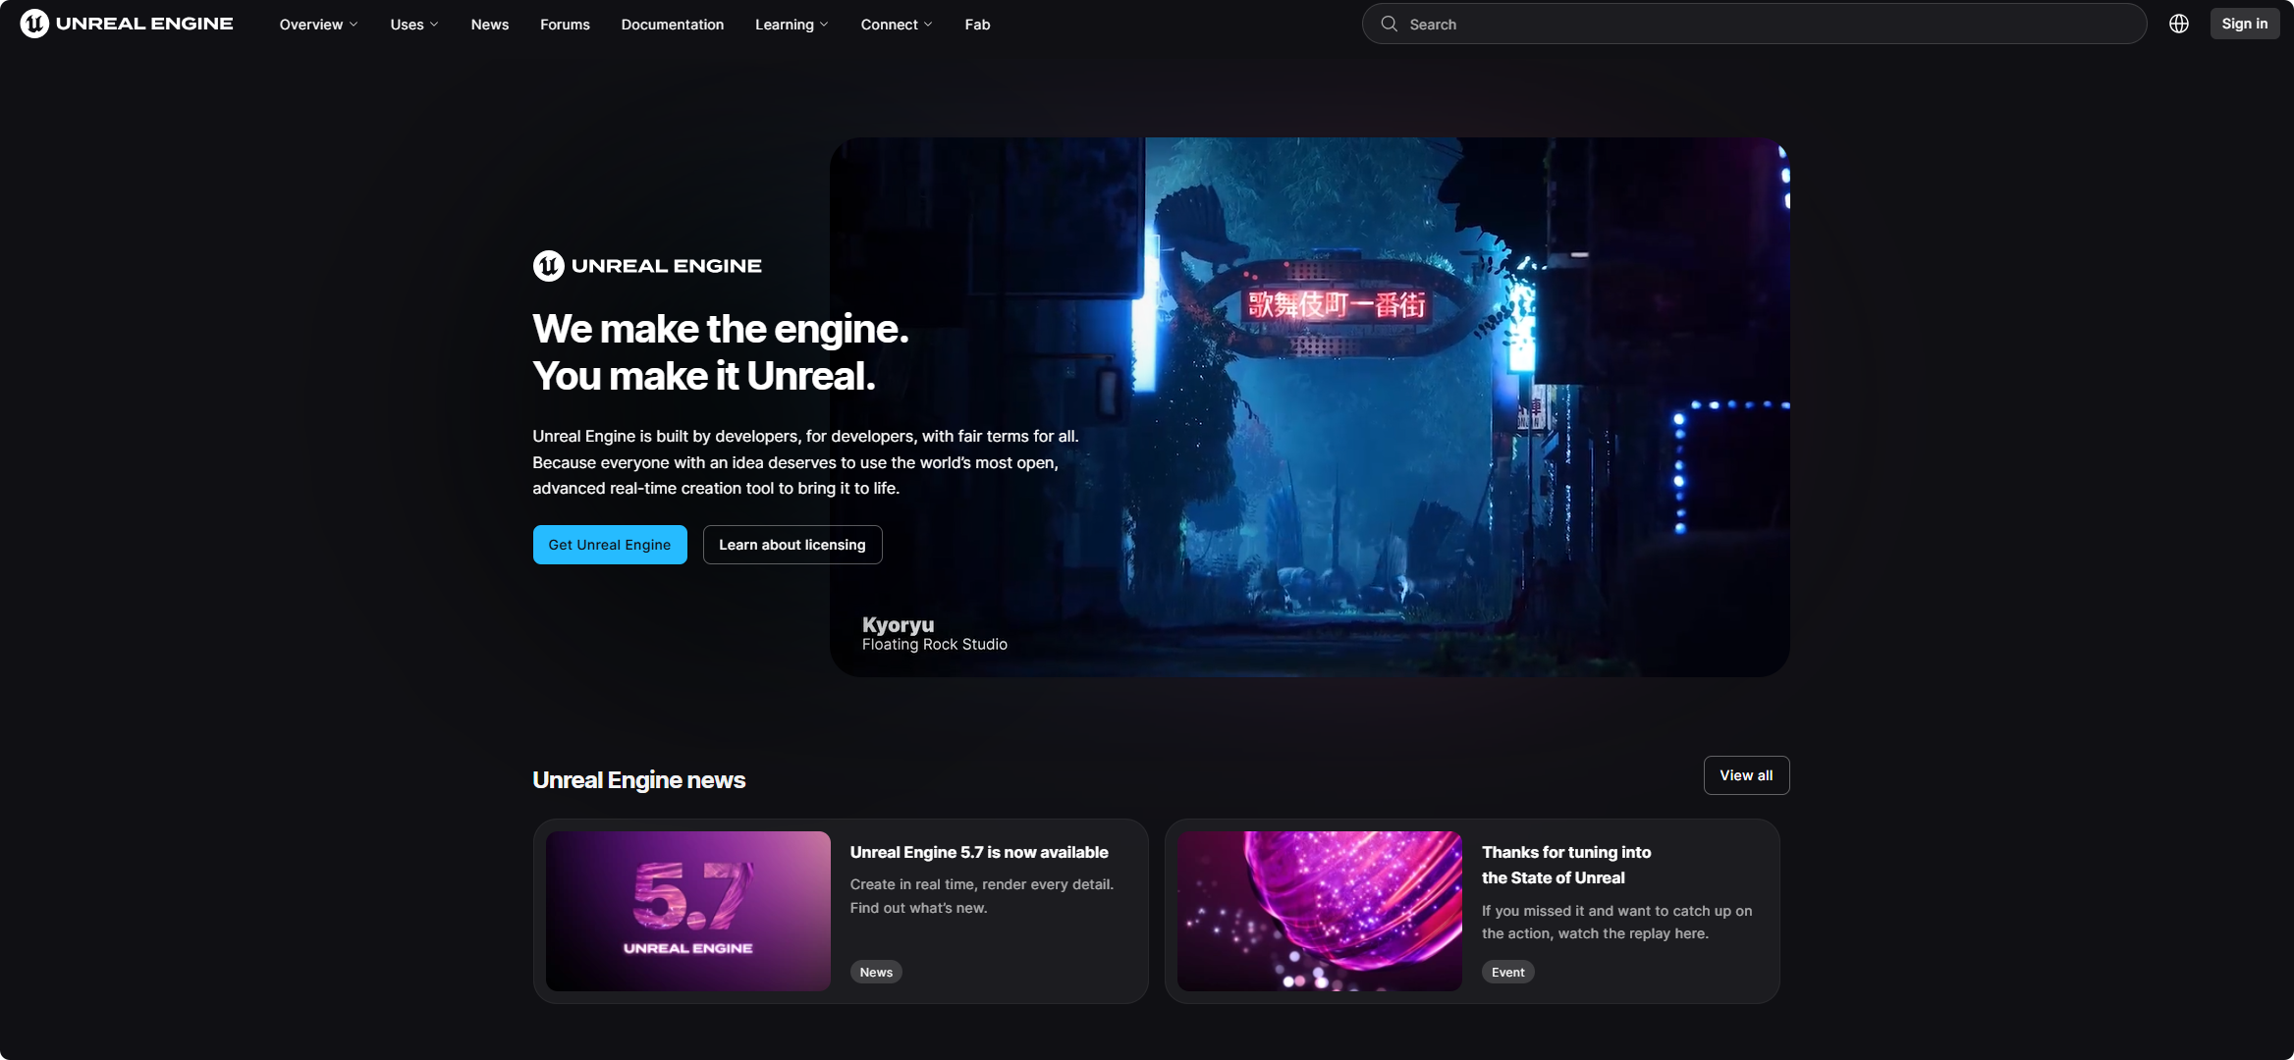
Task: Open the Learning dropdown menu
Action: pyautogui.click(x=792, y=25)
